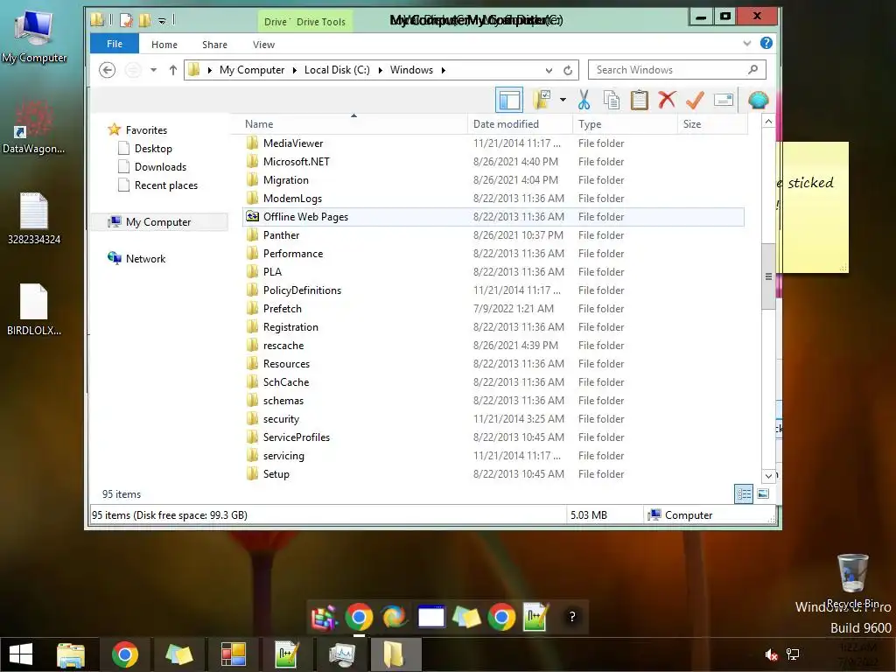Refresh the Windows folder view

tap(567, 70)
